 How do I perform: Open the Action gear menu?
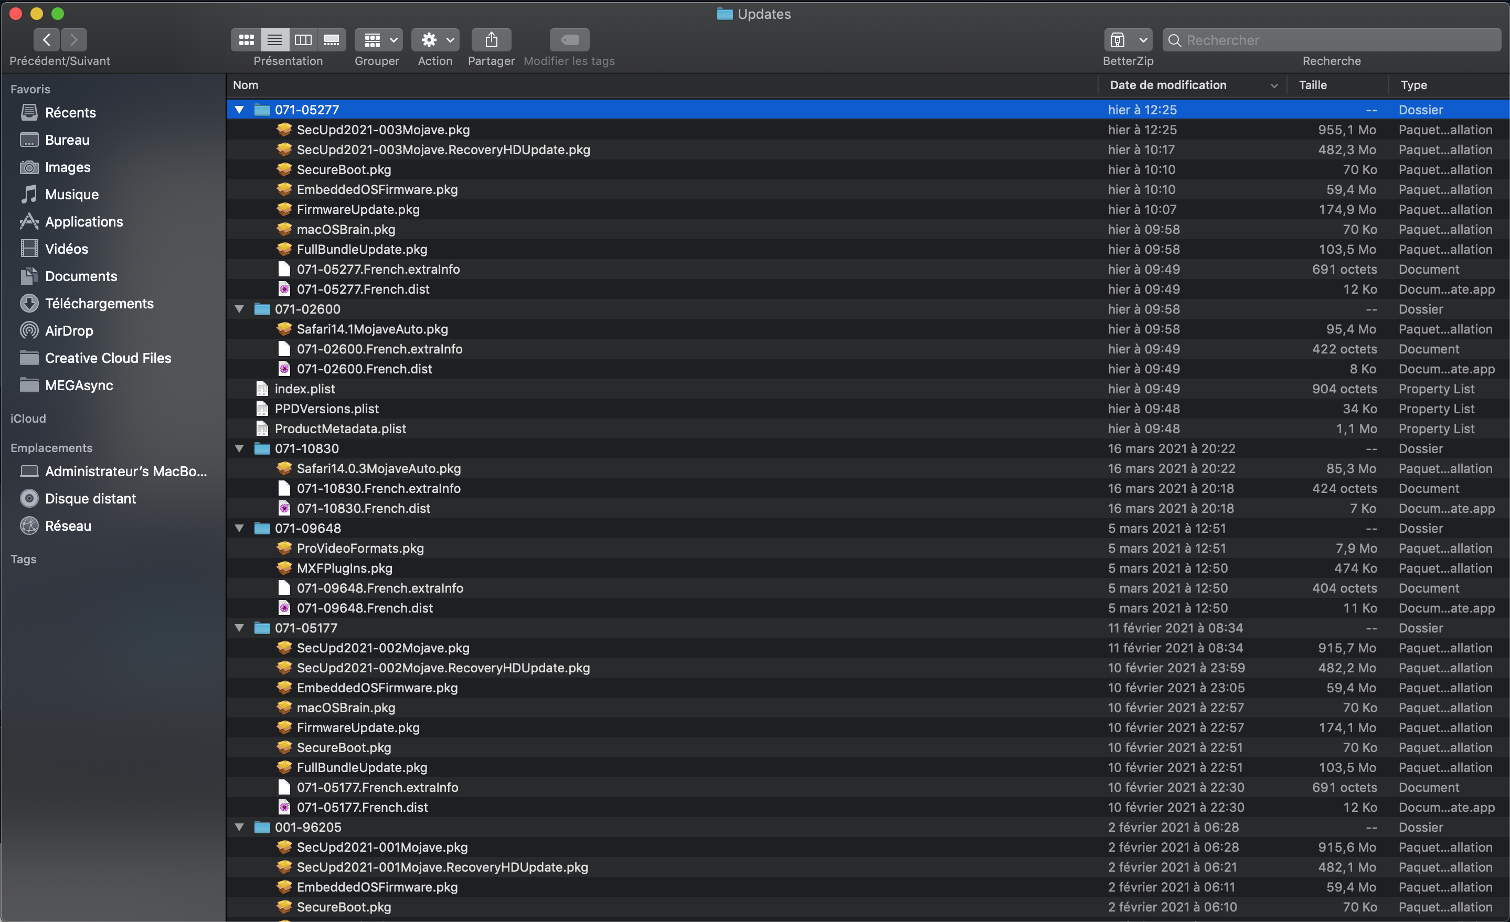click(x=434, y=40)
